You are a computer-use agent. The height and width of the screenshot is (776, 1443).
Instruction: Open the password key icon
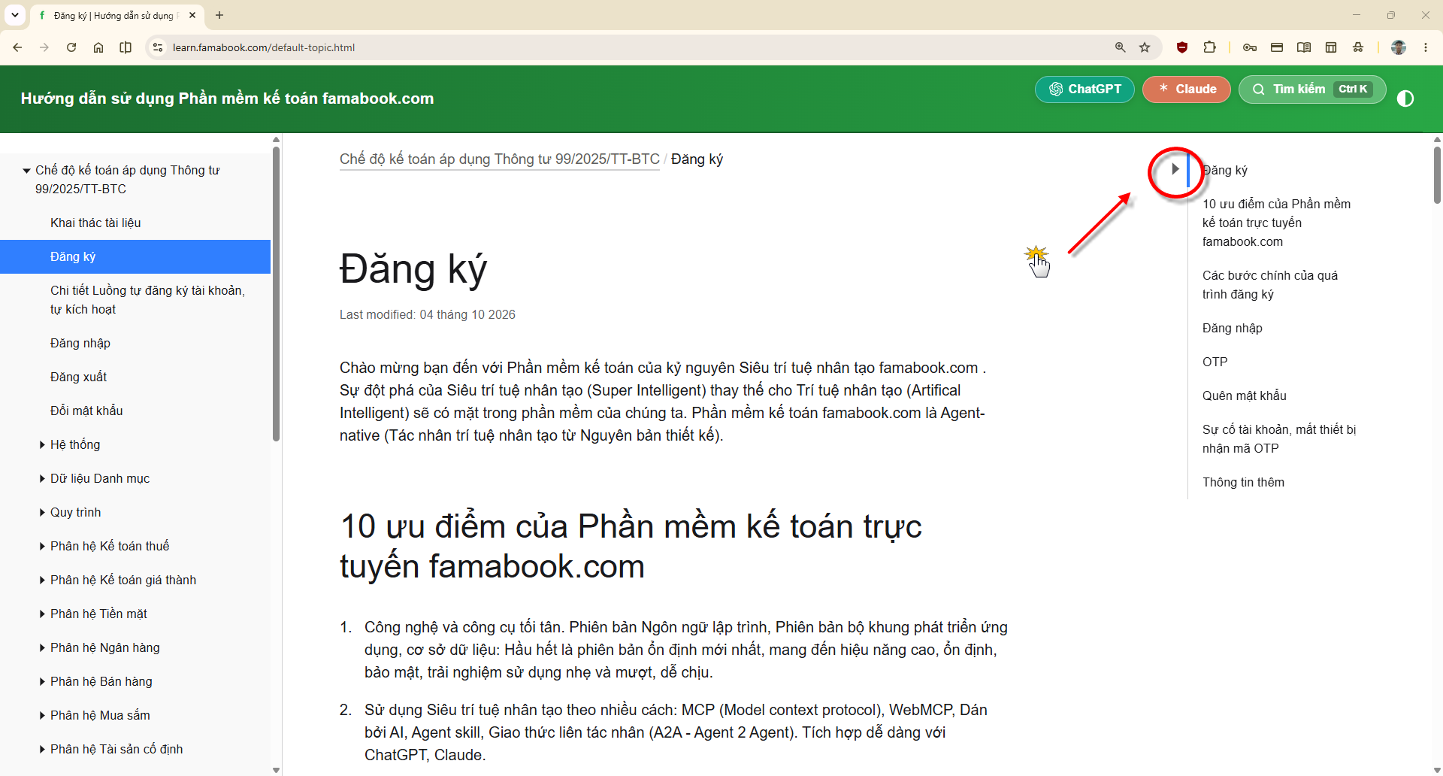click(1250, 47)
